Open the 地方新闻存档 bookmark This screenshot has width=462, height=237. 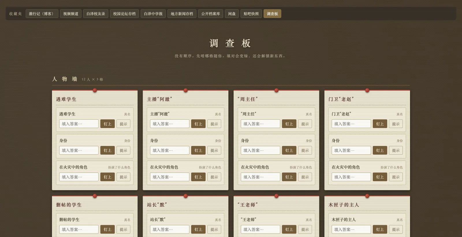tap(182, 14)
